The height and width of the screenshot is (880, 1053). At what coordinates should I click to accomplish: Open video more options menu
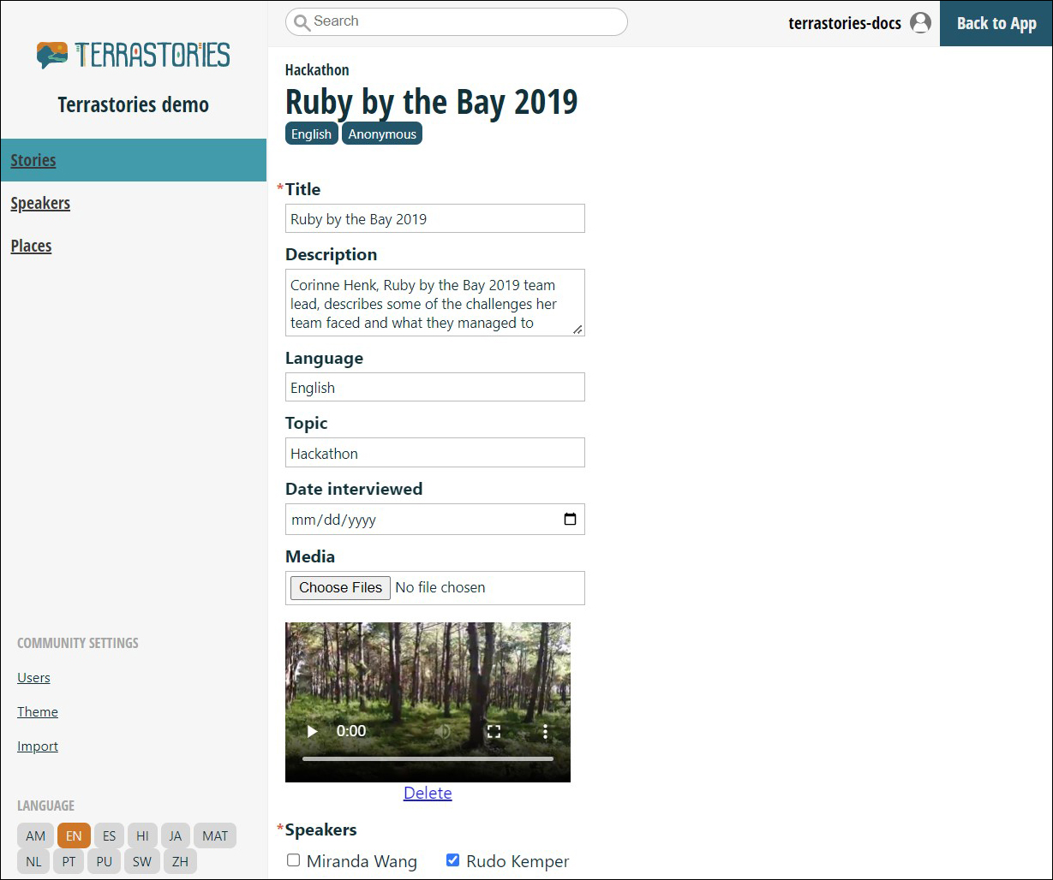[545, 731]
